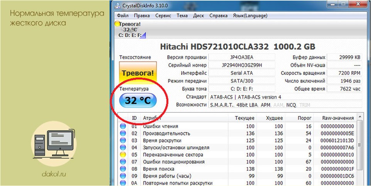
Task: Click status icon for Ошибки позиционирования row
Action: click(123, 162)
